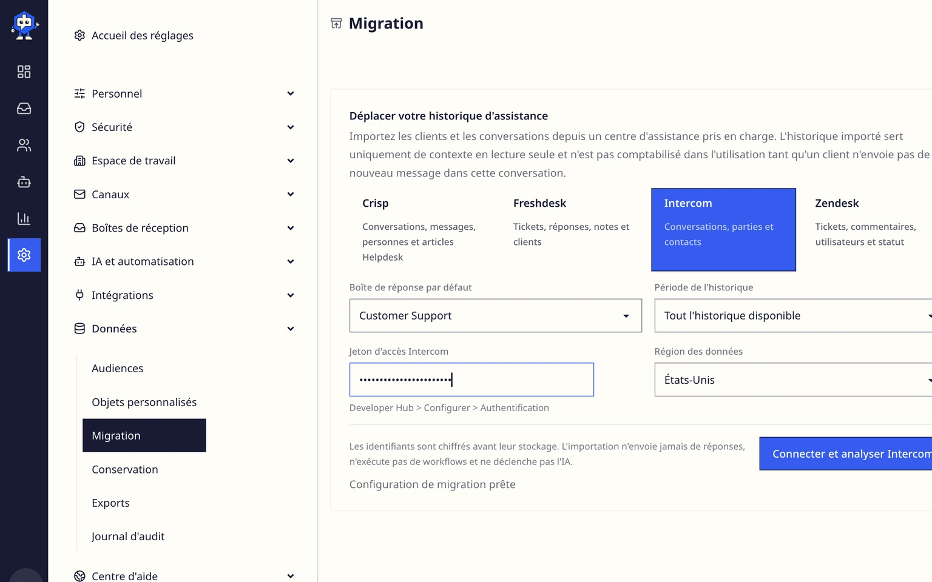Open Journal d'audit page
The image size is (932, 582).
128,537
